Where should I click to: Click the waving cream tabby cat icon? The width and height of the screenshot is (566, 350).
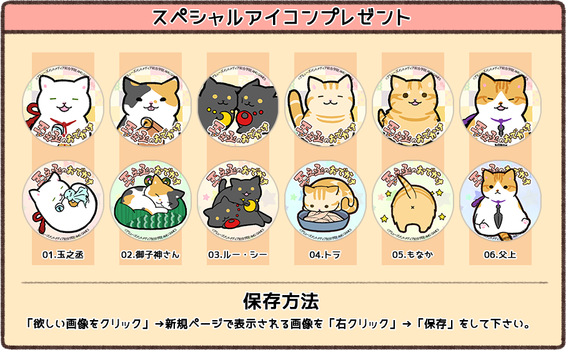pyautogui.click(x=325, y=105)
